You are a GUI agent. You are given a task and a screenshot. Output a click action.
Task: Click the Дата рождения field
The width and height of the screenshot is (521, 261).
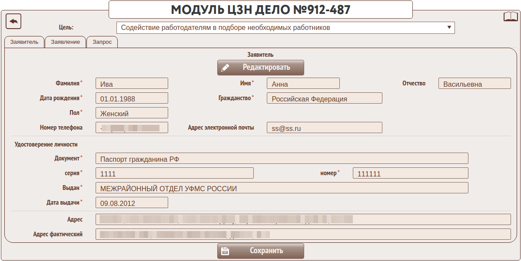(x=132, y=98)
